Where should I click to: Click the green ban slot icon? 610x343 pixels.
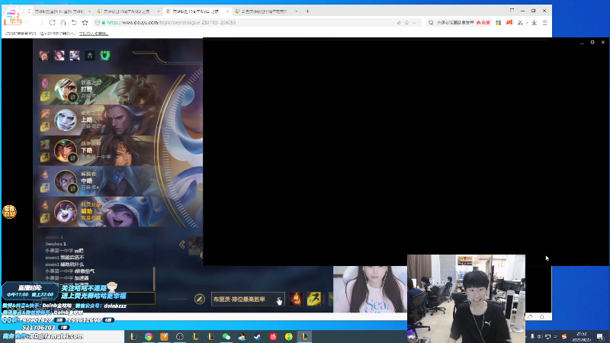[x=105, y=56]
